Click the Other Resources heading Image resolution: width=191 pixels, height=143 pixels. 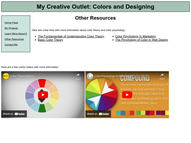pos(95,18)
